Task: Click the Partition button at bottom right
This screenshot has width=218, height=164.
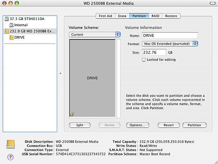Action: click(x=194, y=125)
